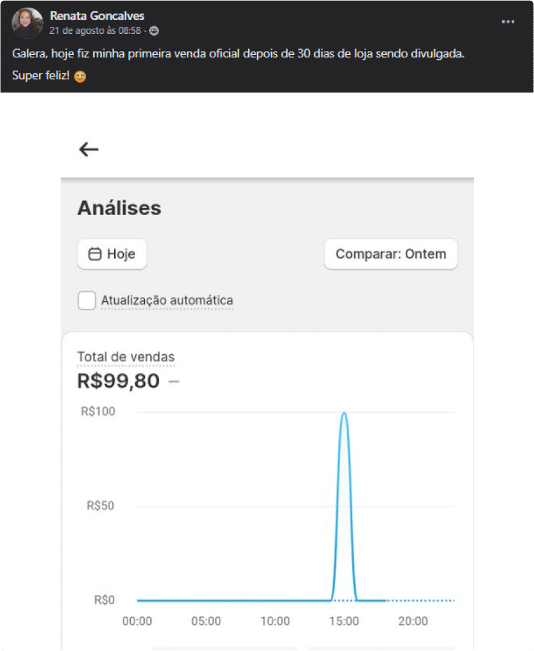Click the 15:00 label on time axis

[345, 621]
